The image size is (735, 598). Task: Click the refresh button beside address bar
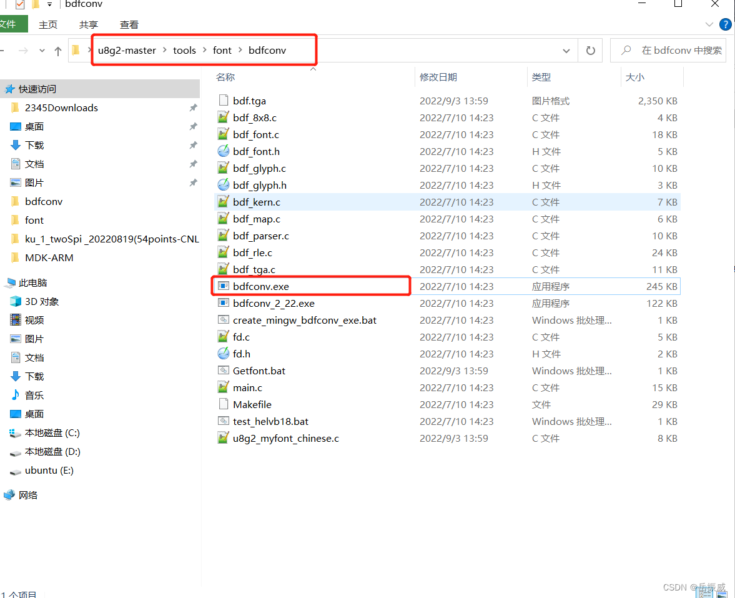point(589,50)
